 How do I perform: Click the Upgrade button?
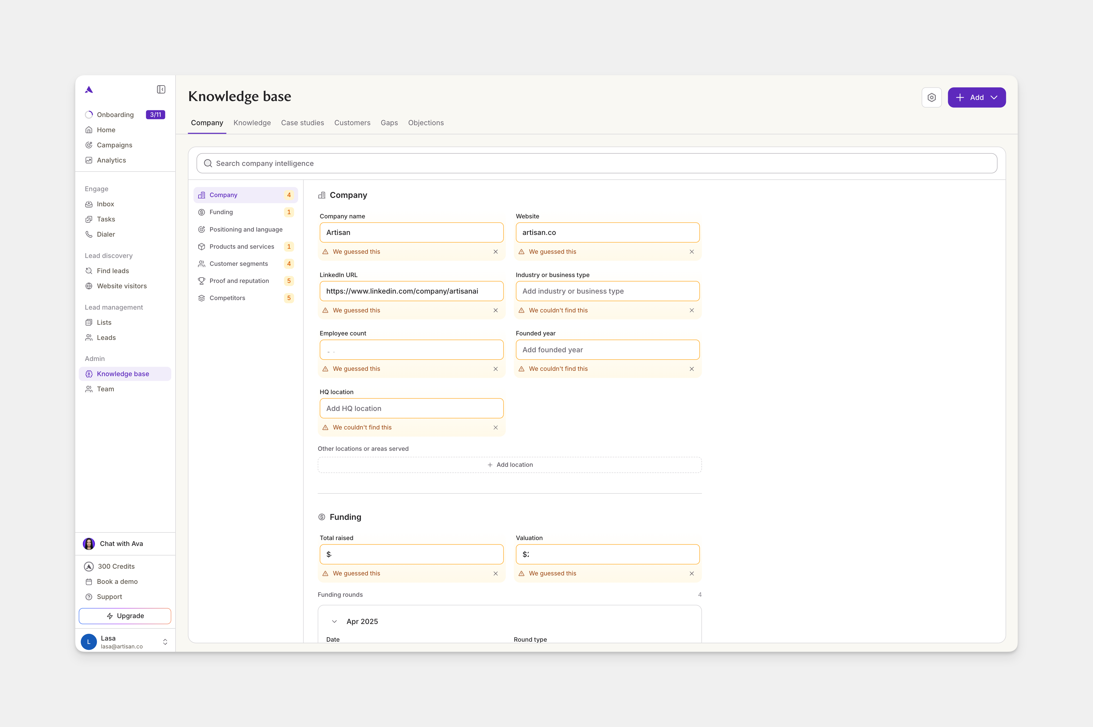[125, 616]
